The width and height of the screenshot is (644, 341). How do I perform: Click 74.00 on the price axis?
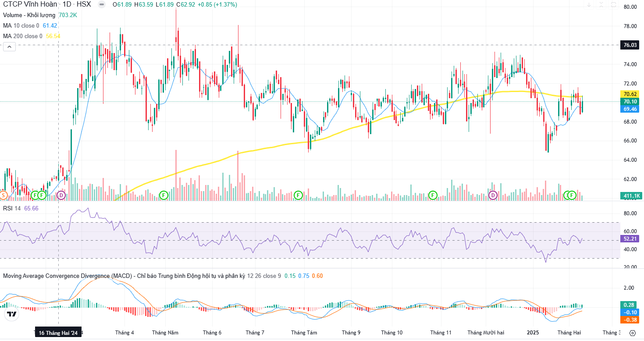coord(630,64)
